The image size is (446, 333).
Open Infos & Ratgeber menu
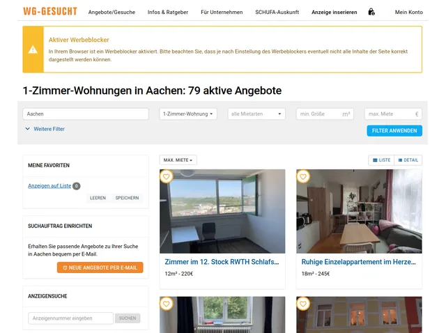coord(168,13)
